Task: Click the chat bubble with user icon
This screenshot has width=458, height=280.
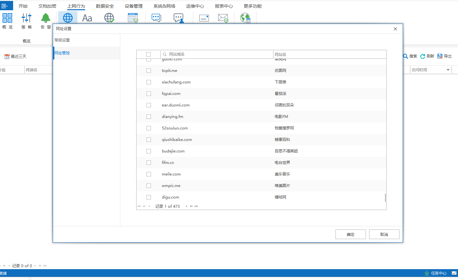Action: point(178,18)
